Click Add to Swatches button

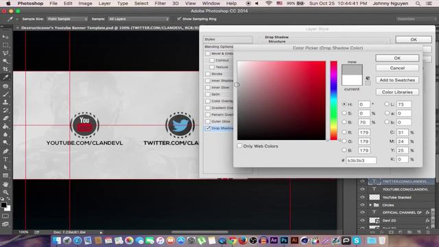[x=397, y=80]
